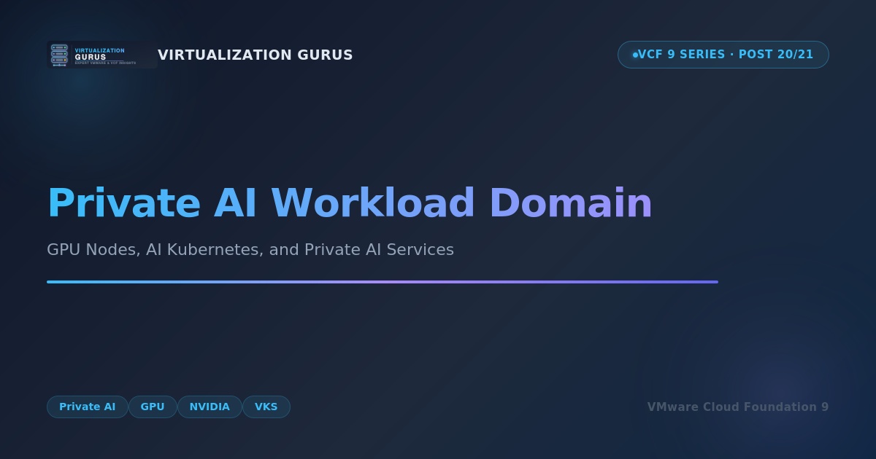Click the Private AI Workload Domain headline

tap(350, 203)
